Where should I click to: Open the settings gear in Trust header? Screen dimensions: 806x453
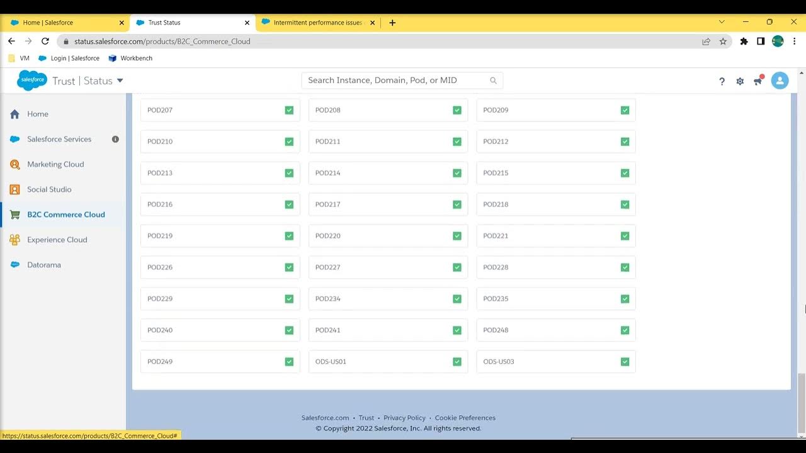tap(740, 81)
